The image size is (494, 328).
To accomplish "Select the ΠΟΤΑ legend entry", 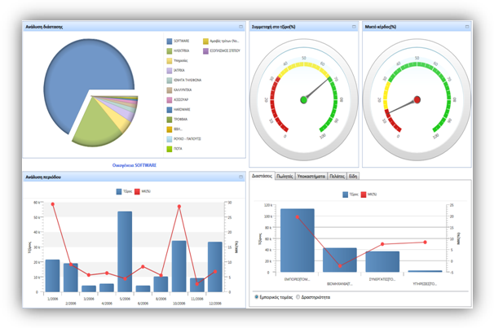I will click(x=174, y=148).
